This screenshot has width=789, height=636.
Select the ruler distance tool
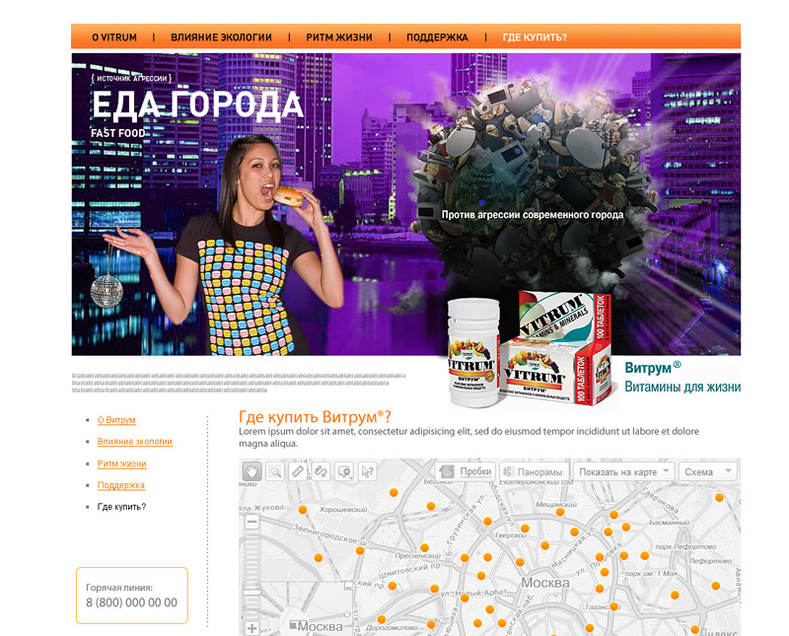click(x=298, y=471)
